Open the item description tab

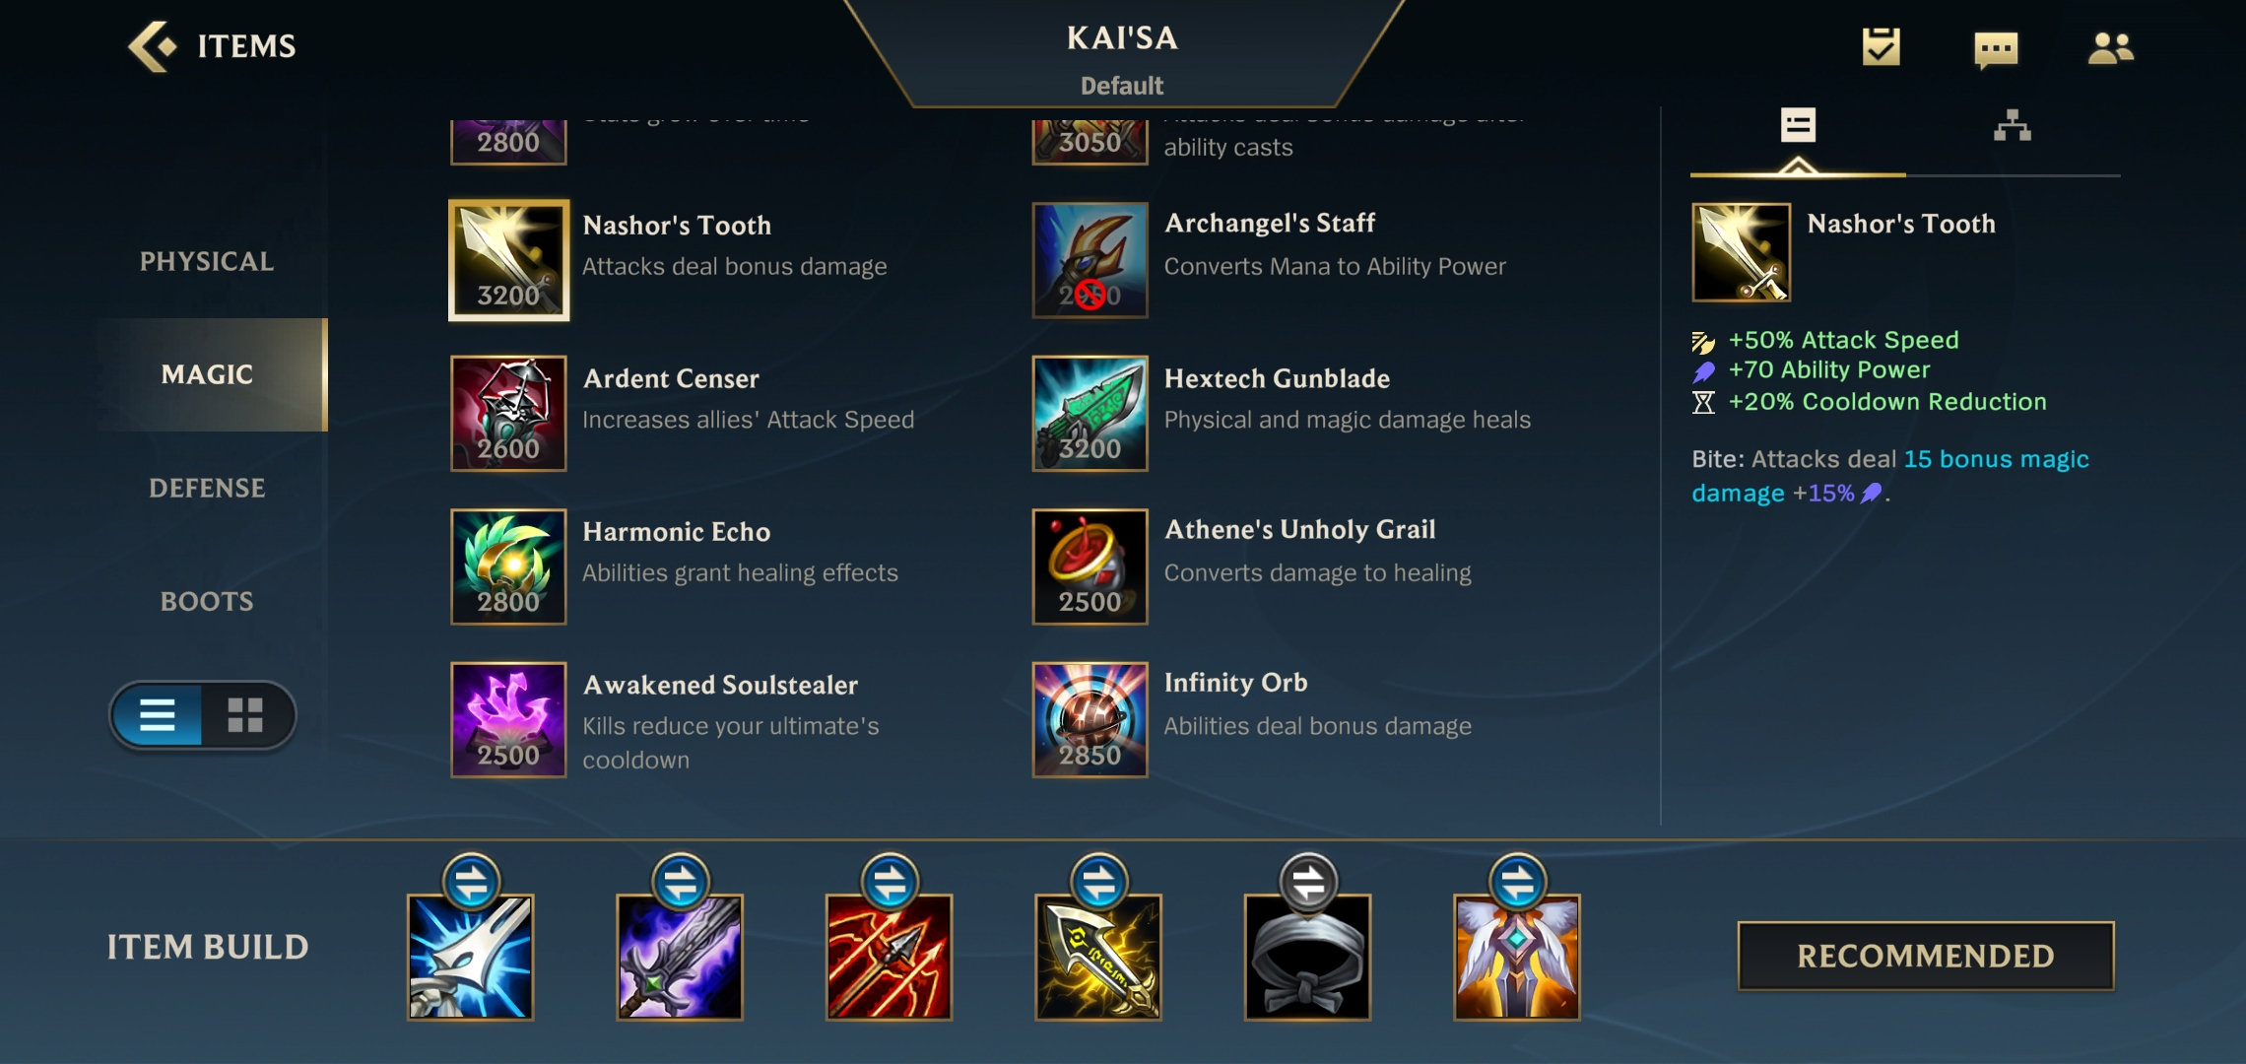click(1798, 126)
